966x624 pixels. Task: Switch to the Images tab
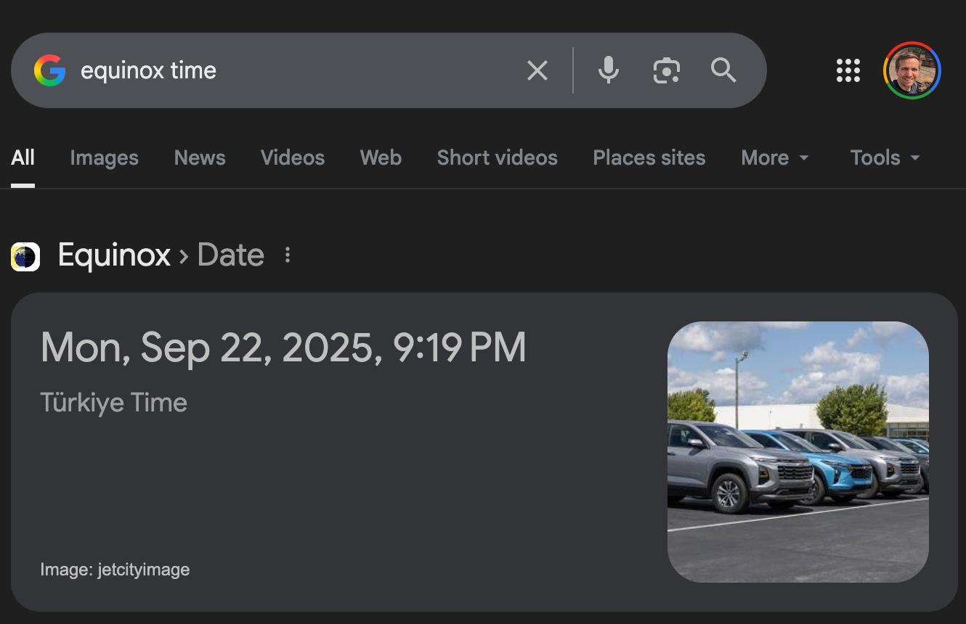click(x=104, y=157)
